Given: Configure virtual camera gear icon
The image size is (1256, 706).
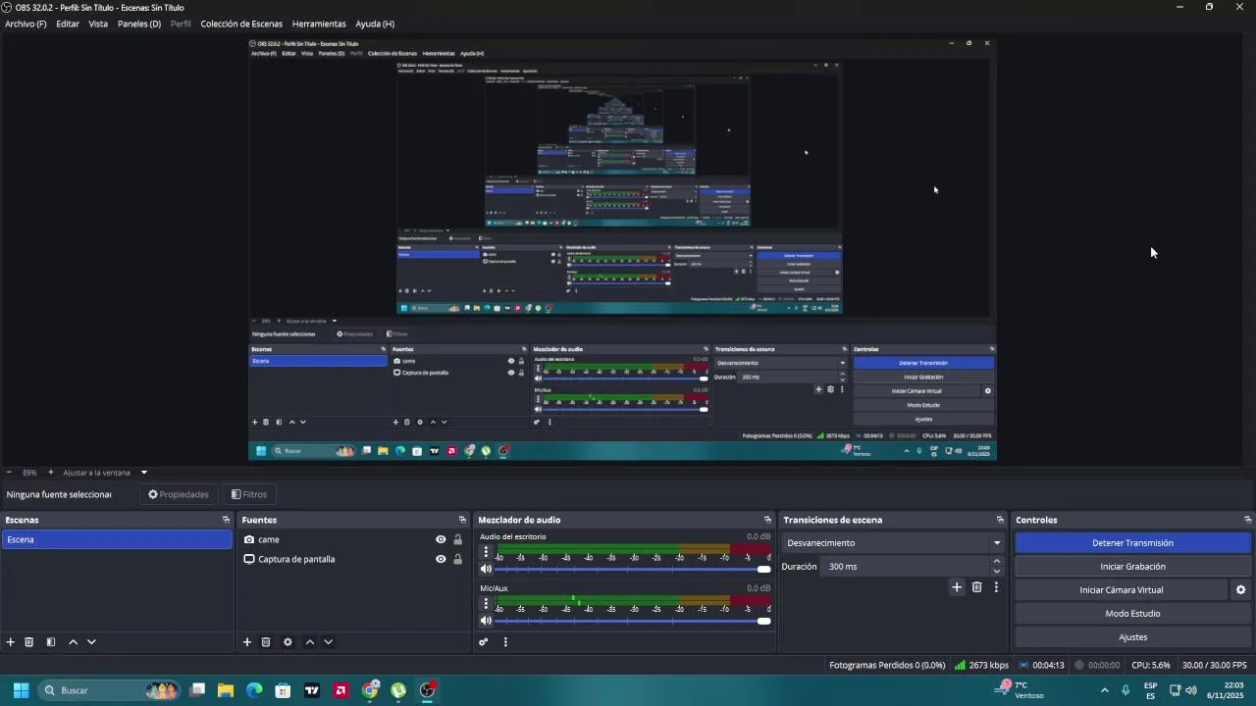Looking at the screenshot, I should point(1240,590).
